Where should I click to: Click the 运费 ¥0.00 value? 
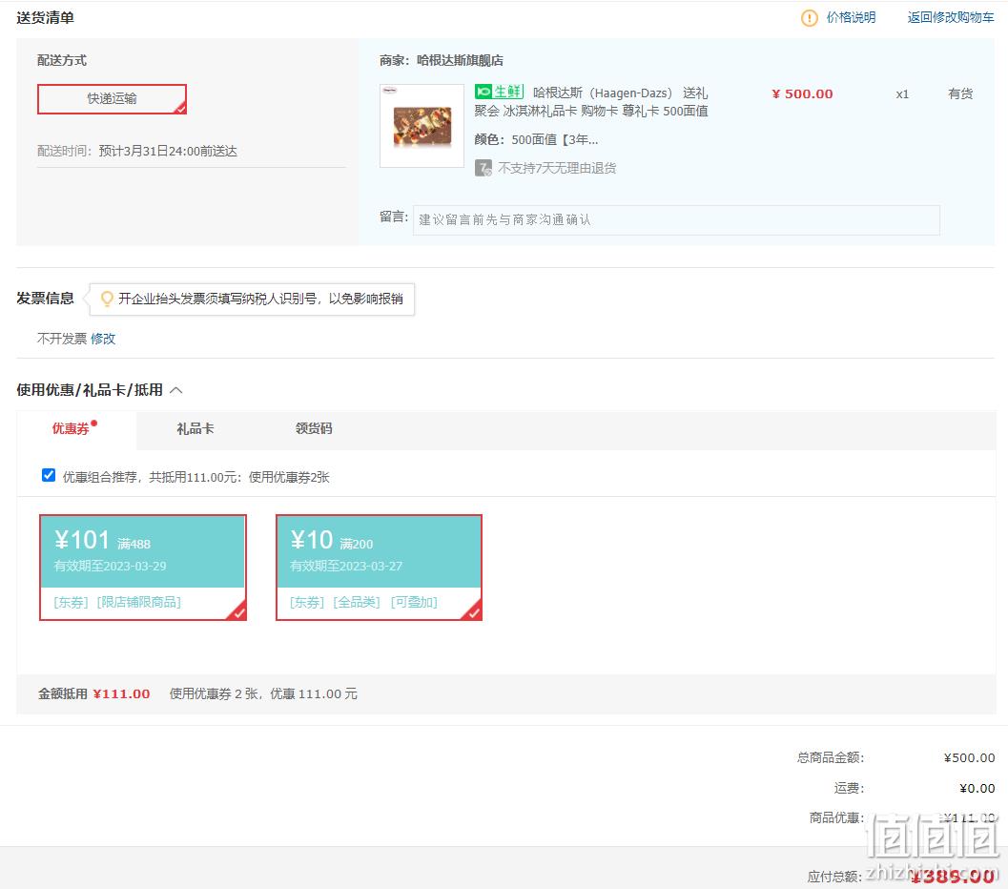(x=977, y=788)
